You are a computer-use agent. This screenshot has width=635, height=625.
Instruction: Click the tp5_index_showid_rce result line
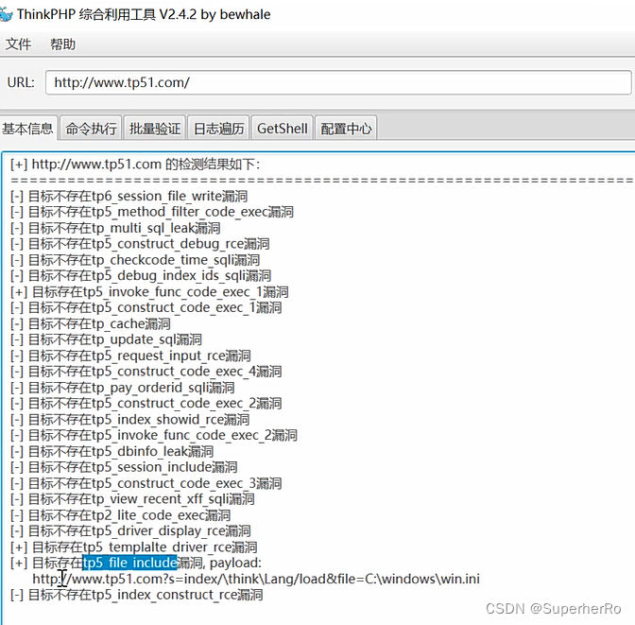coord(129,420)
